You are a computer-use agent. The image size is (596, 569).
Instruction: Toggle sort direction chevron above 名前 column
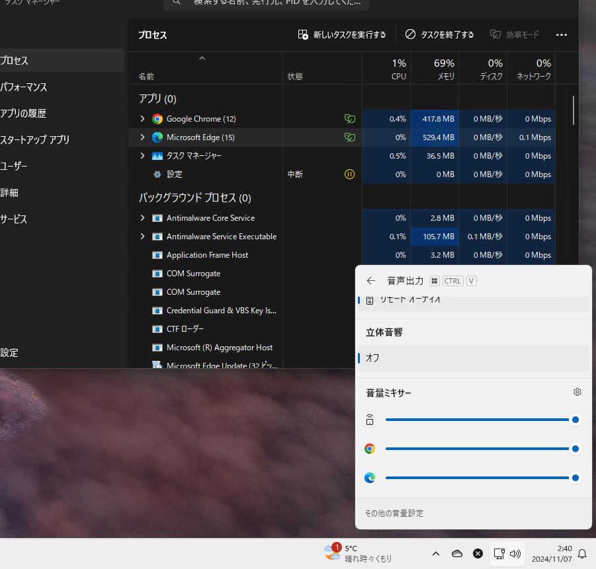tap(202, 59)
